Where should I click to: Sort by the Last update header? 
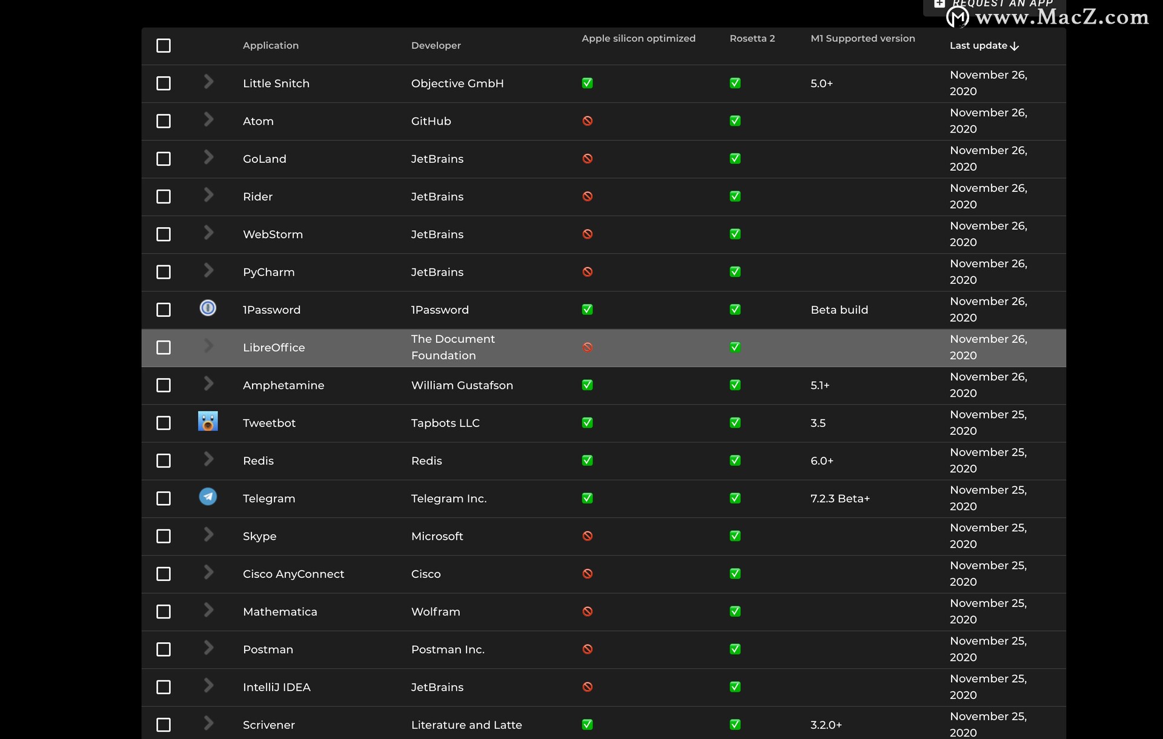[978, 45]
